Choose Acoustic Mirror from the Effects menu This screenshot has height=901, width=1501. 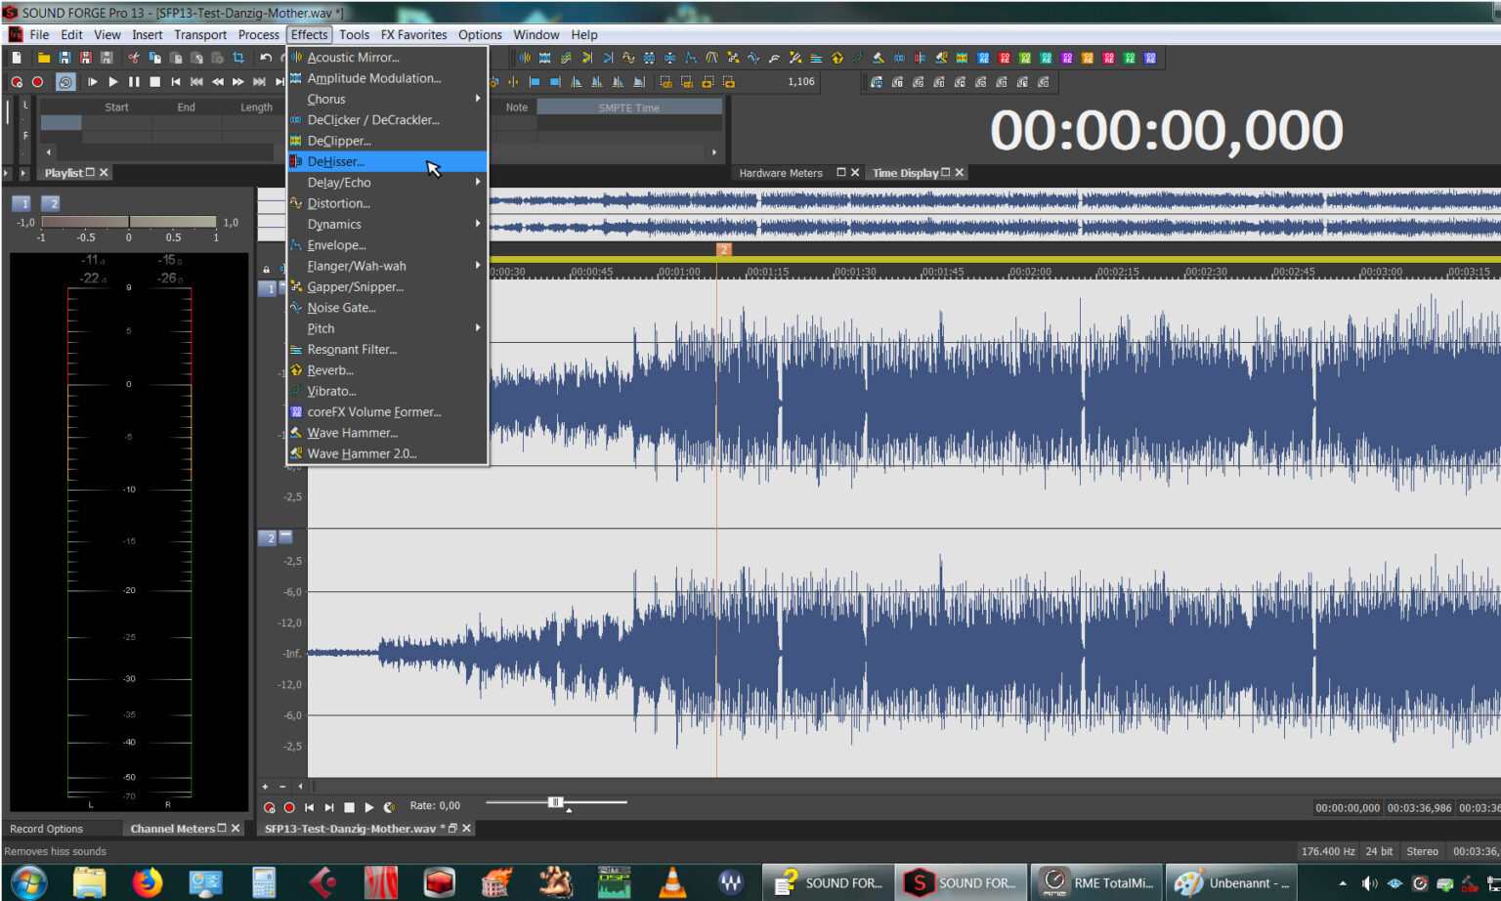coord(387,58)
